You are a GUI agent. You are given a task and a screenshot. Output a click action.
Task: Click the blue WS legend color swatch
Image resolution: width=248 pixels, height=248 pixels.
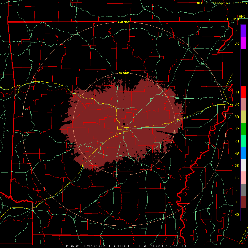tap(243, 153)
